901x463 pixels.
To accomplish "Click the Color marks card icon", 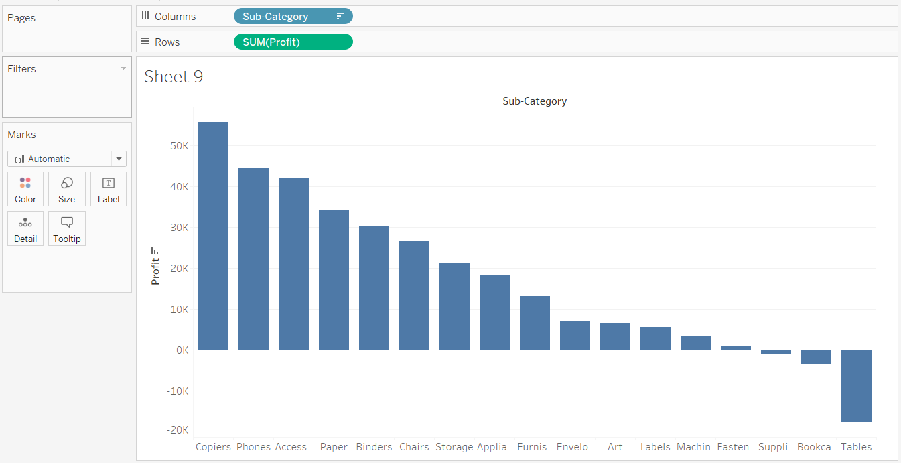I will pyautogui.click(x=25, y=183).
